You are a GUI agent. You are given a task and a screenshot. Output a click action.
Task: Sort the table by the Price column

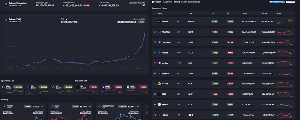pos(190,13)
